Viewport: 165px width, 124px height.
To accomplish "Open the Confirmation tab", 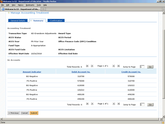I will tap(56, 21).
